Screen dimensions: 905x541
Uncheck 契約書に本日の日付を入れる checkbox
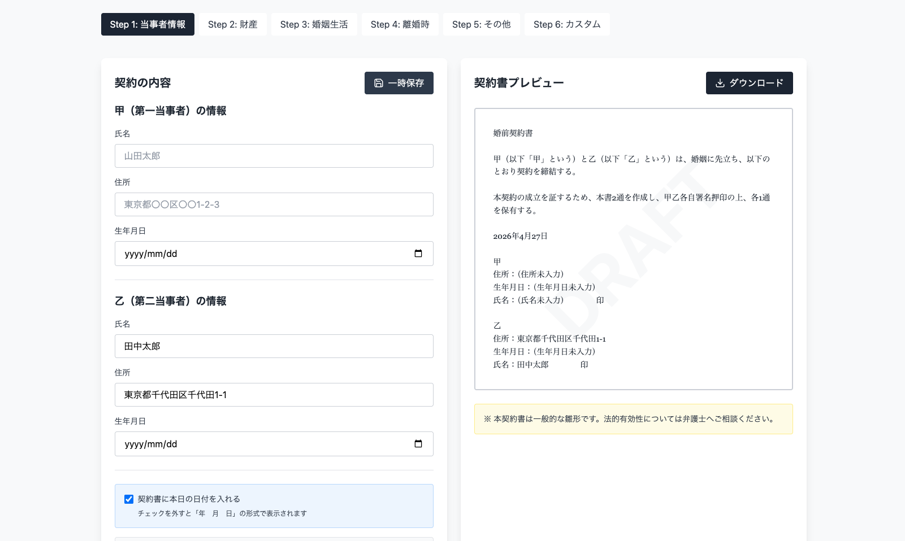tap(129, 499)
